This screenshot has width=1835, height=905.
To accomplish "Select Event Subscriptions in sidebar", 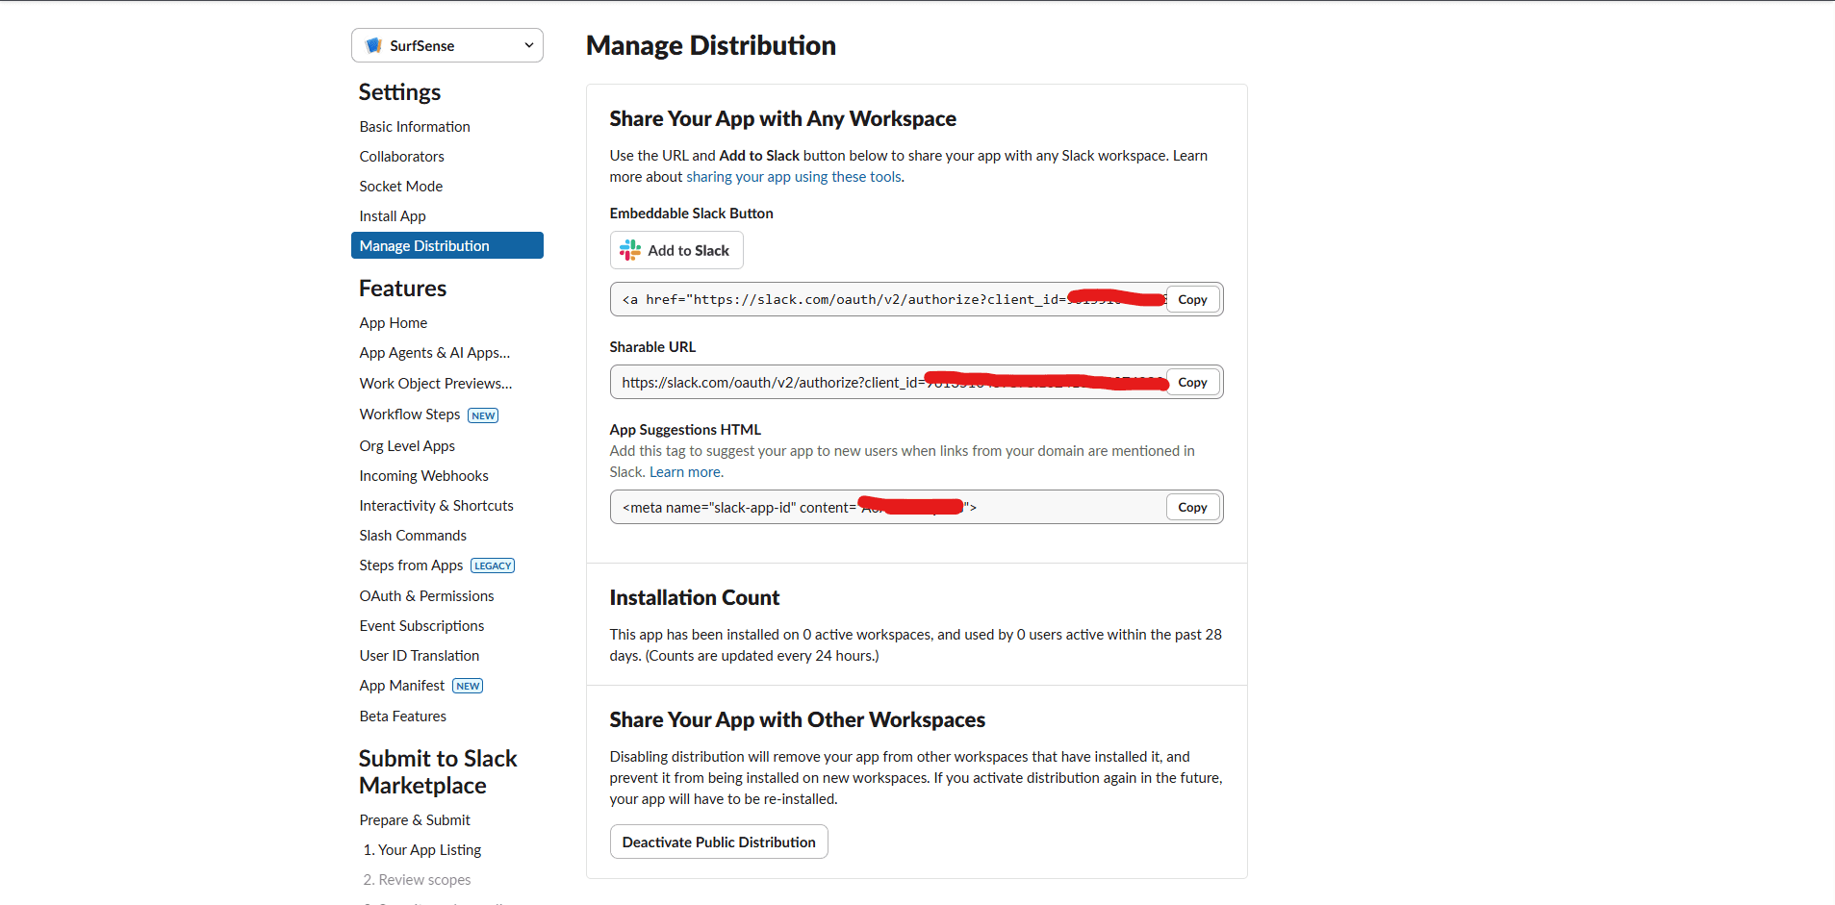I will point(421,625).
